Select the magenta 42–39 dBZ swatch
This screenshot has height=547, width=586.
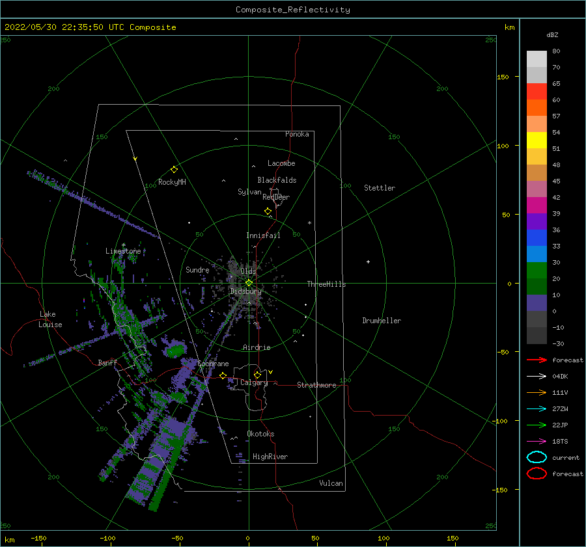click(x=537, y=206)
